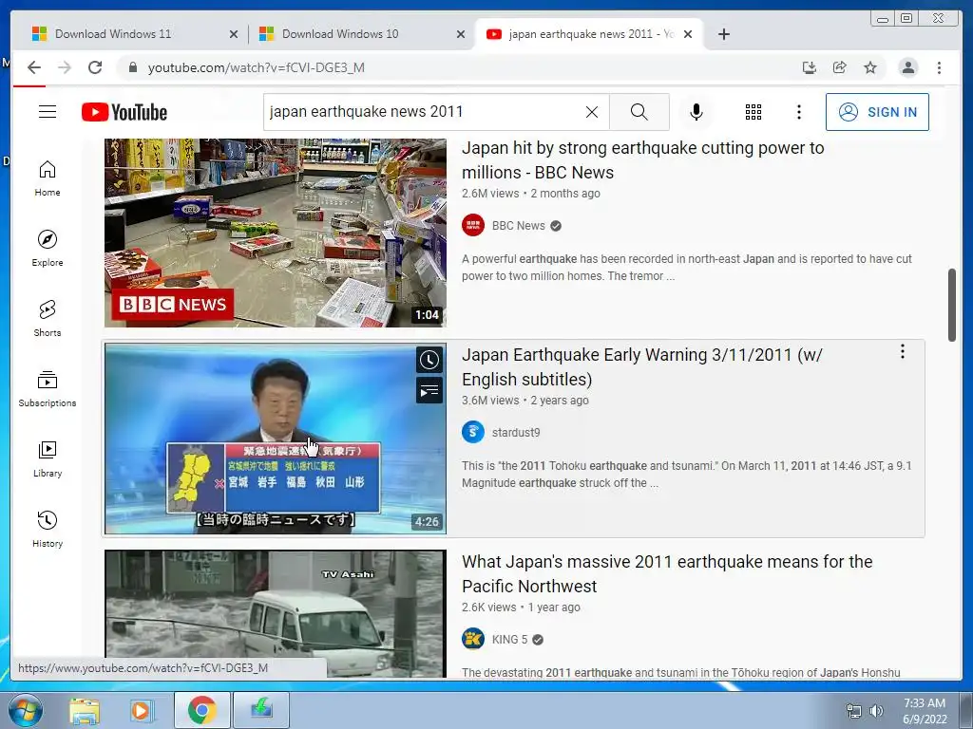
Task: Click the YouTube logo
Action: tap(124, 112)
